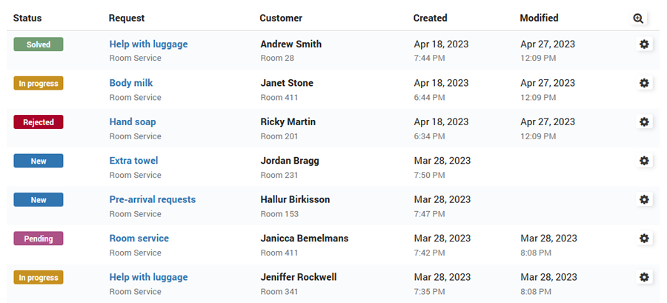Open gear menu for Janicca Bemelmans' request
667x303 pixels.
644,239
